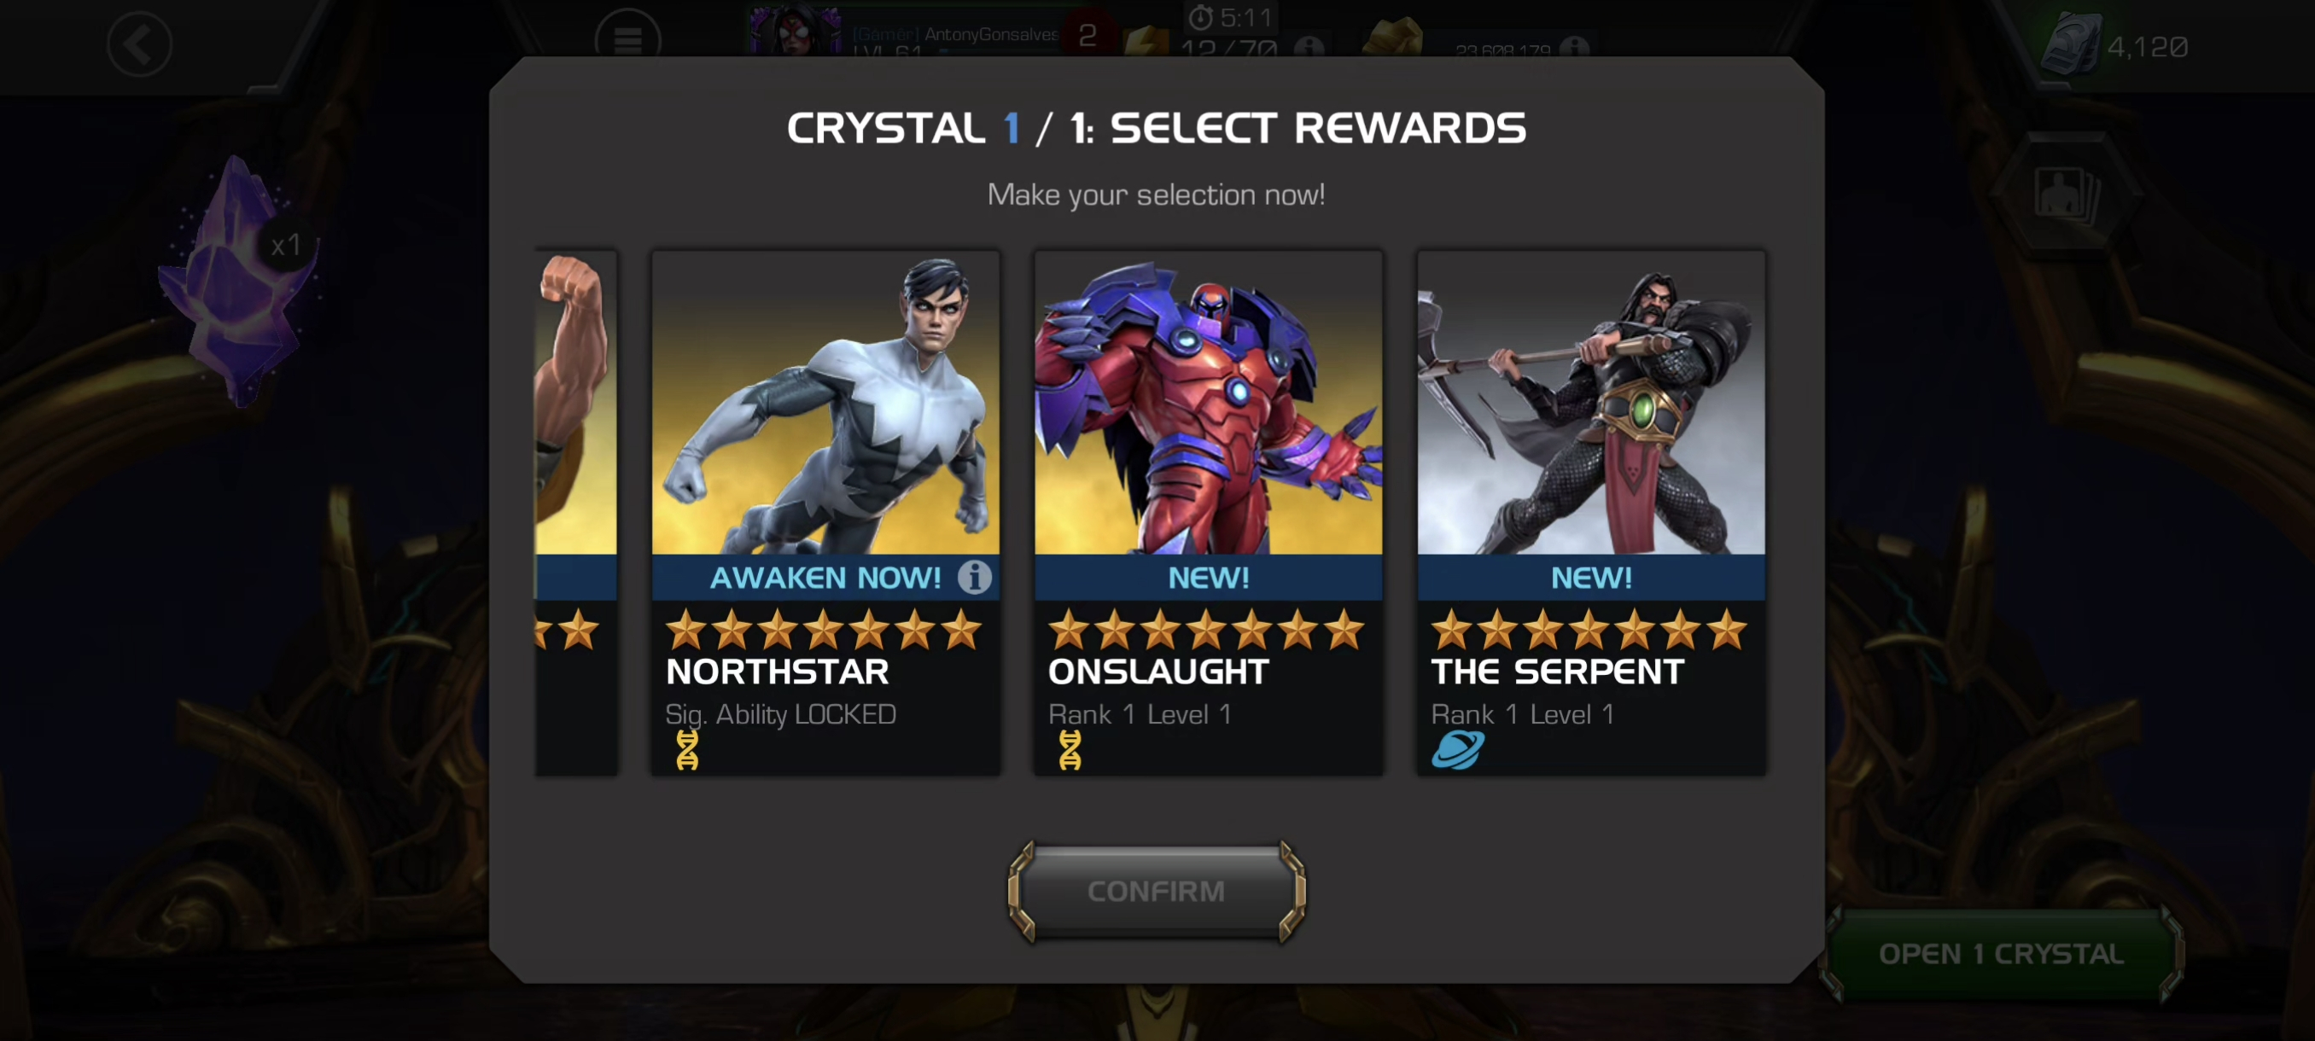Viewport: 2315px width, 1041px height.
Task: Open the hamburger menu icon
Action: [x=627, y=38]
